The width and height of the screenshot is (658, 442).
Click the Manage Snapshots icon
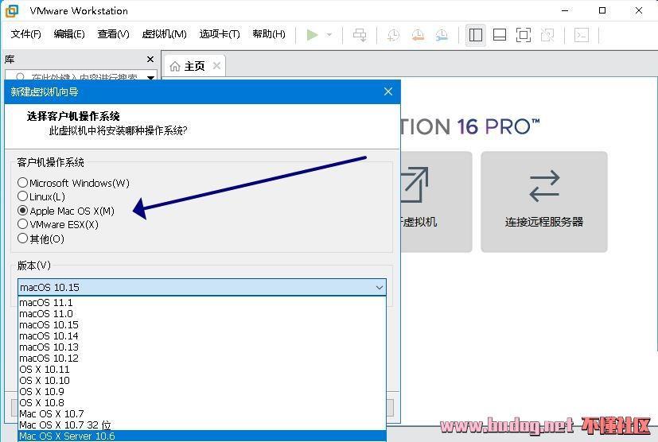442,35
